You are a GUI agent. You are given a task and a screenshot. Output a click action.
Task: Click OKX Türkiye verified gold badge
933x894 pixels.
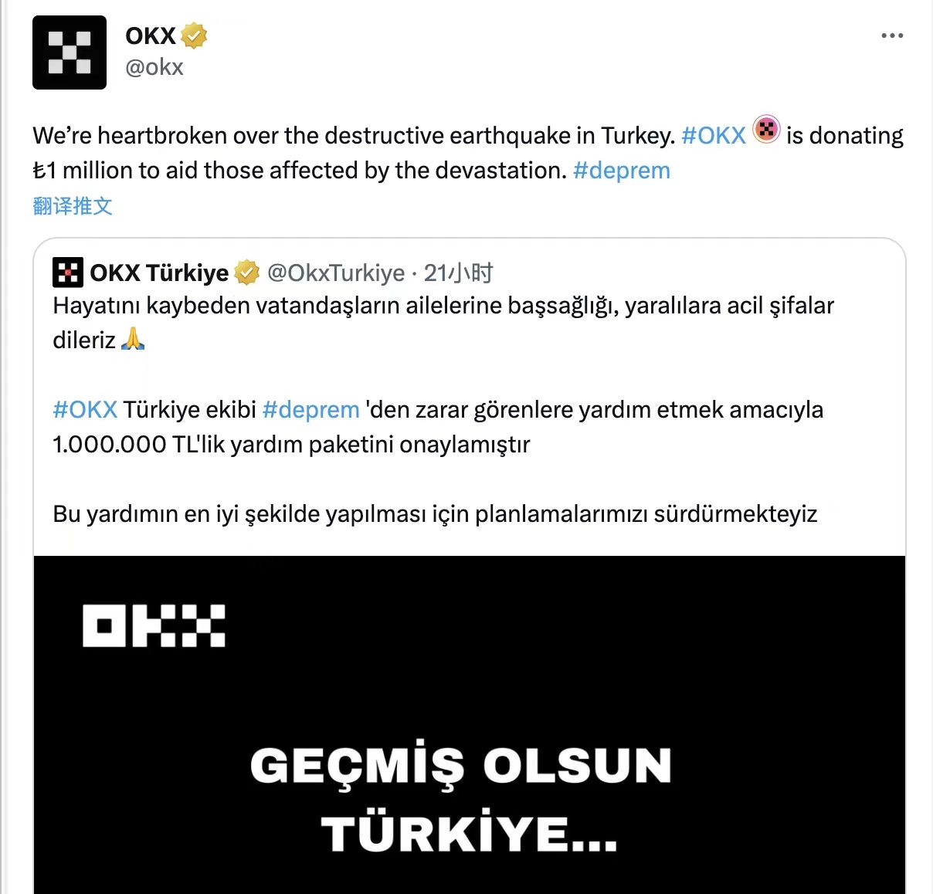246,273
